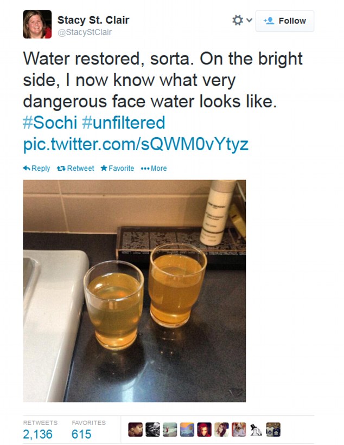The width and height of the screenshot is (344, 445).
Task: View the 615 favorites count
Action: pyautogui.click(x=82, y=434)
